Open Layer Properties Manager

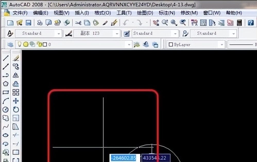10,45
